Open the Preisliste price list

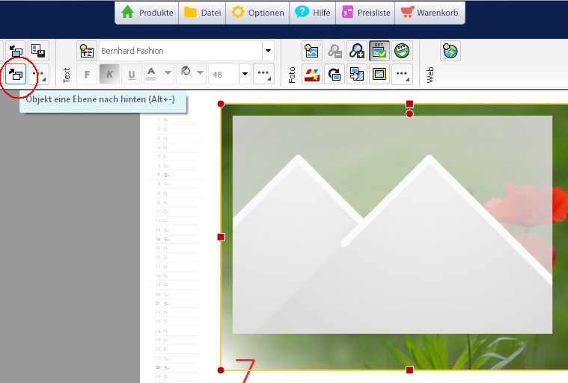[x=365, y=13]
